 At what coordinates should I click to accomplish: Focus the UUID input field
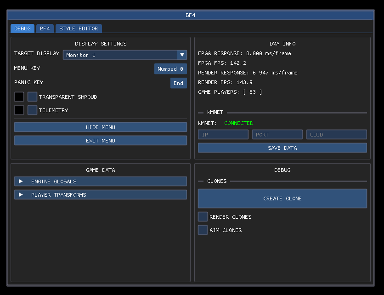(337, 135)
